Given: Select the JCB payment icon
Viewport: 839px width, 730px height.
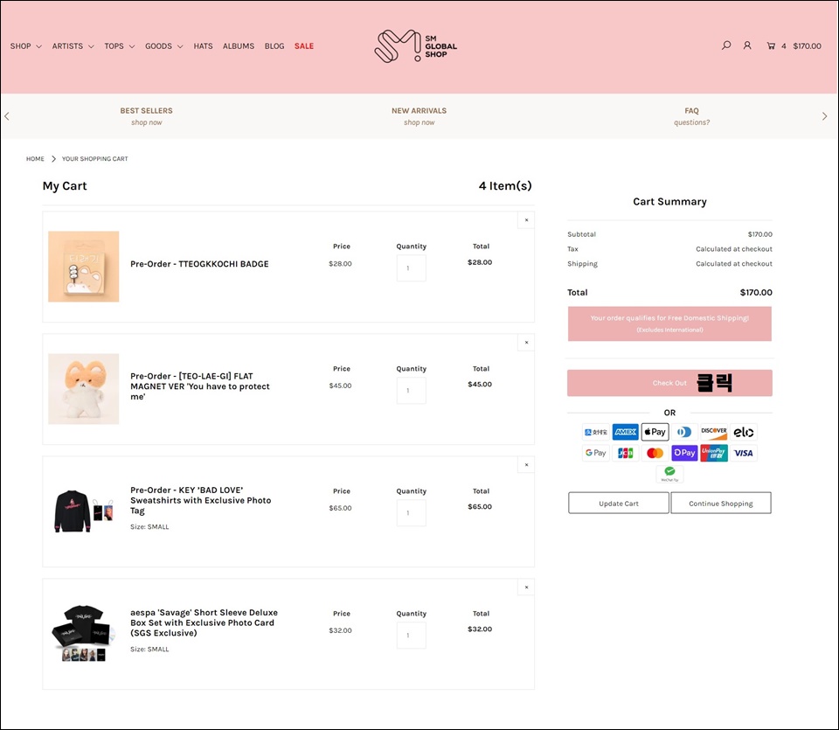Looking at the screenshot, I should [x=626, y=453].
